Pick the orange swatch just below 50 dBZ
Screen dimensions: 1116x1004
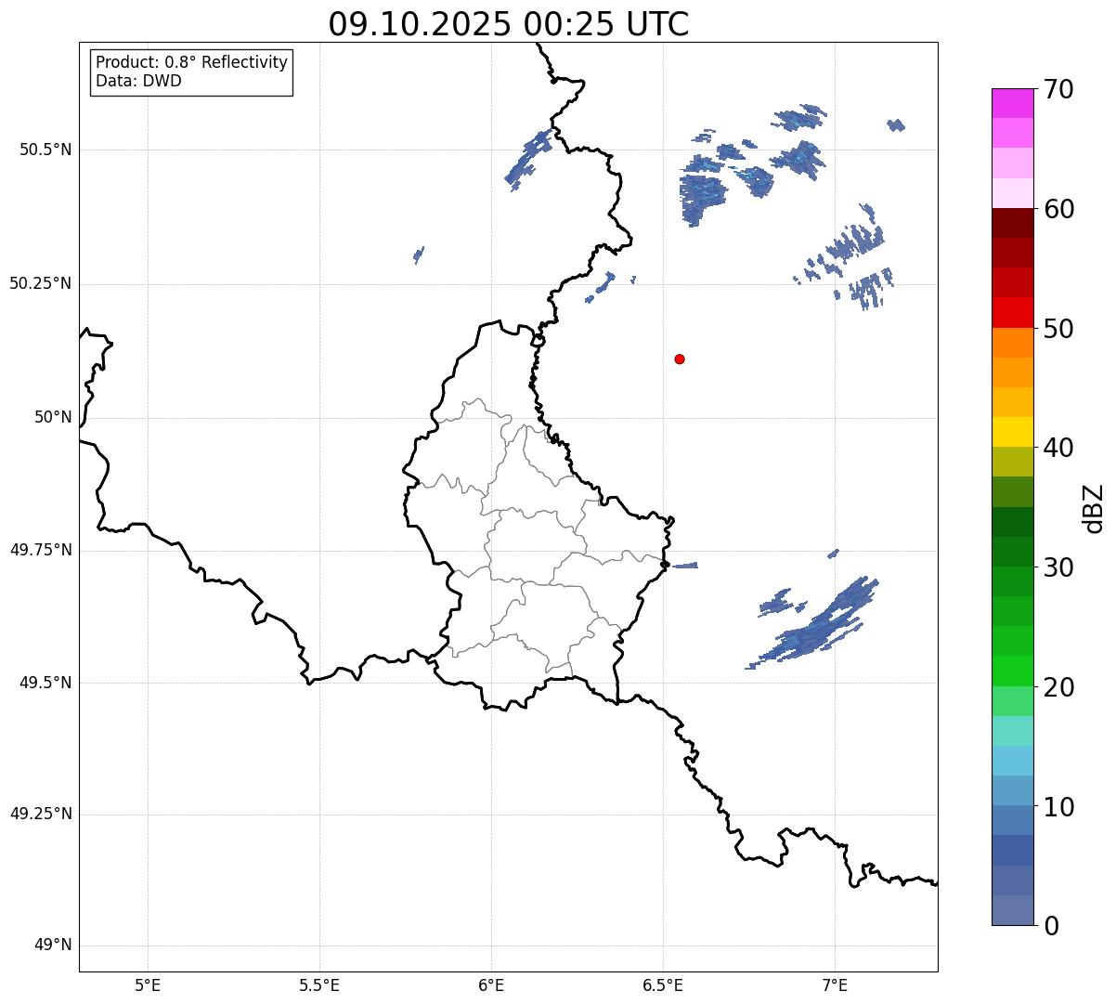[x=1013, y=343]
